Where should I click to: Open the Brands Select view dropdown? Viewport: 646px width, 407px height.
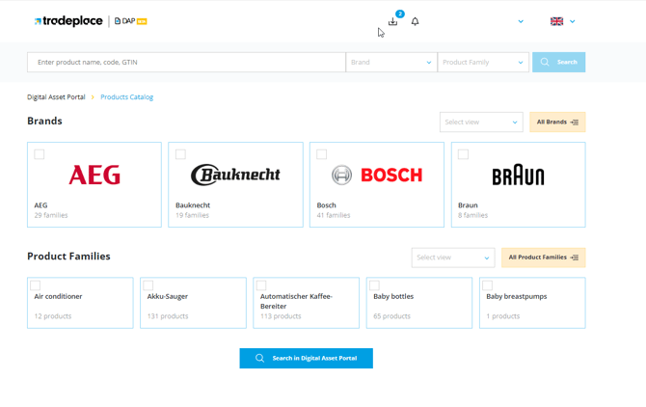(481, 122)
